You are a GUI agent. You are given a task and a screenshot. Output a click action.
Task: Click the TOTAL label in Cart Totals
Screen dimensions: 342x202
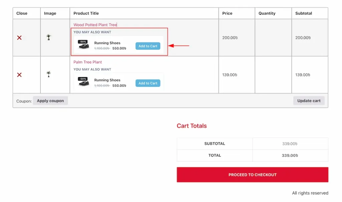point(215,155)
